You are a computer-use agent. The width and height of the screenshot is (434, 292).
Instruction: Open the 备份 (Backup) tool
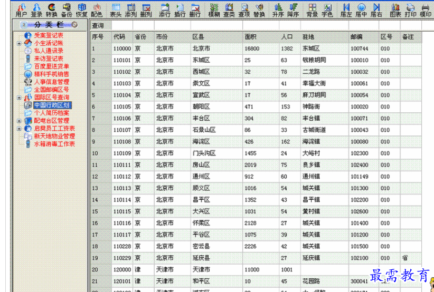67,9
